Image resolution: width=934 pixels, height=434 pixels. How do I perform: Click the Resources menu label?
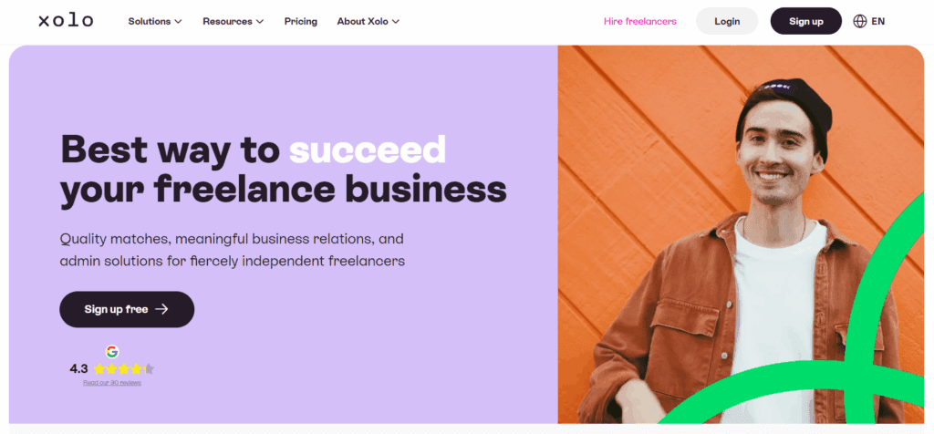point(228,21)
